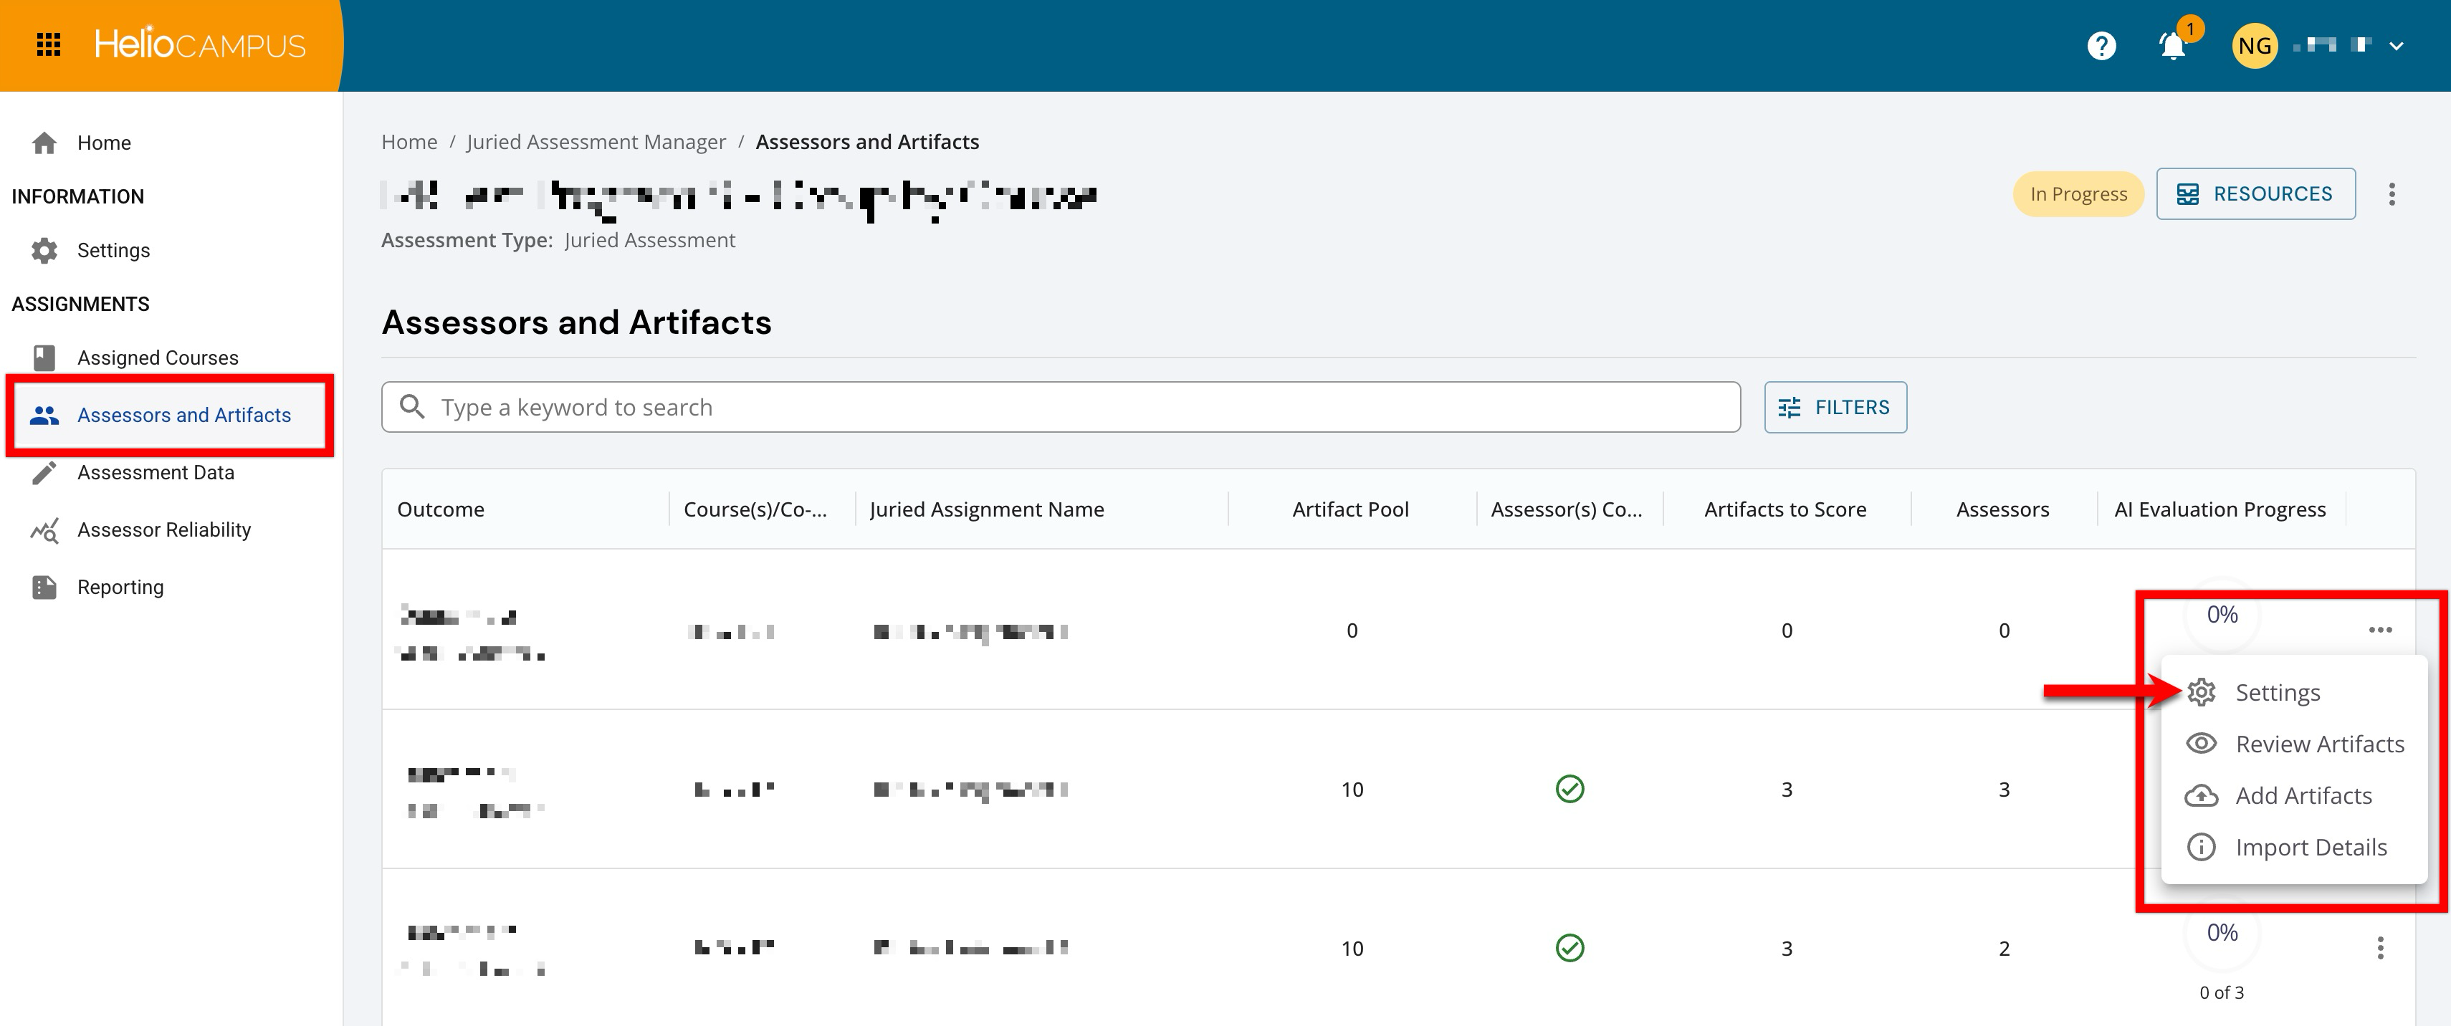Open the apps grid launcher icon

click(x=49, y=44)
